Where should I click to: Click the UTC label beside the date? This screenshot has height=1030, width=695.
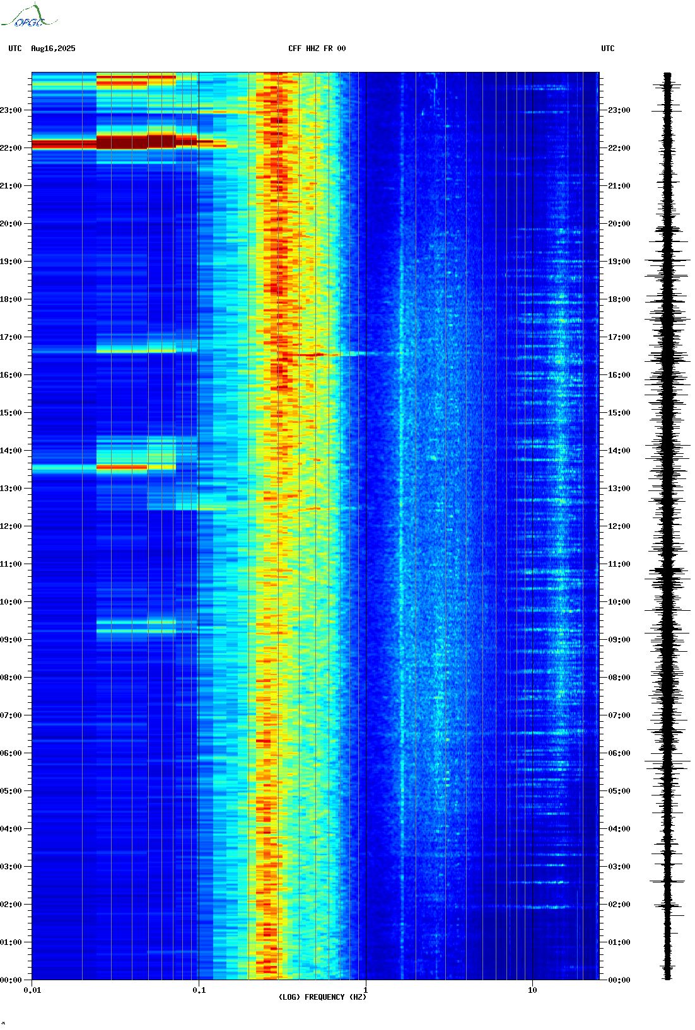pos(15,49)
